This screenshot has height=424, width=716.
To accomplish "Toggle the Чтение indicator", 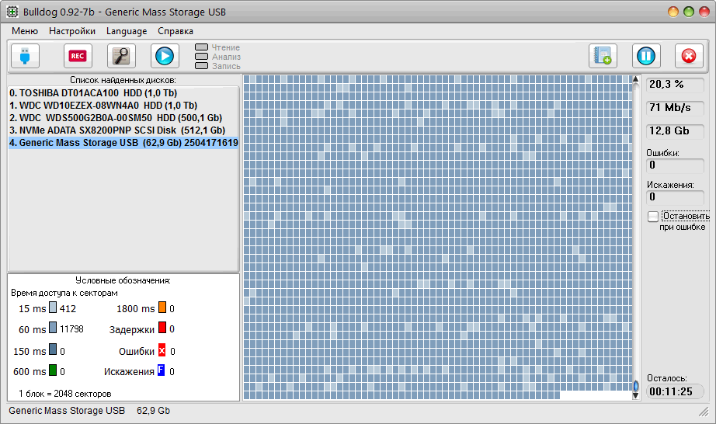I will coord(201,47).
